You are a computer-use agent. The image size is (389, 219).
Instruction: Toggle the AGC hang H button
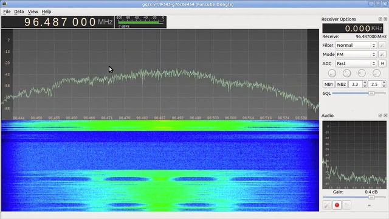pyautogui.click(x=382, y=63)
